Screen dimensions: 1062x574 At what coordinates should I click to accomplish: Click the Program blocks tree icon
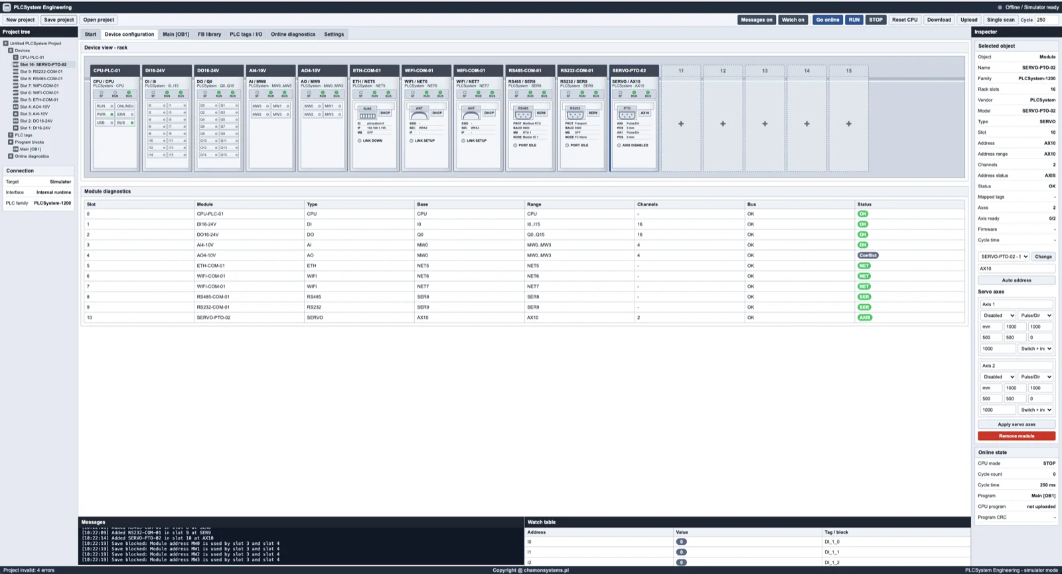[x=11, y=142]
